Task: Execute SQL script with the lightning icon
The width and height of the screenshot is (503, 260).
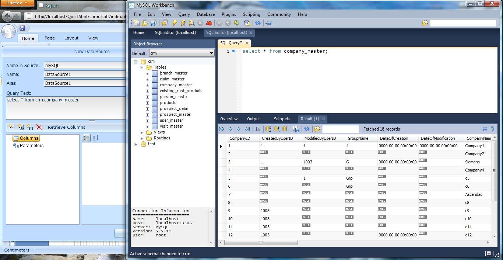Action: (x=175, y=23)
